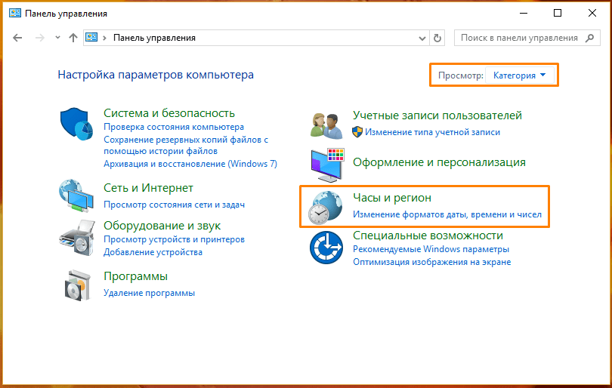The width and height of the screenshot is (612, 388).
Task: Click Добавление устройства link
Action: point(153,252)
